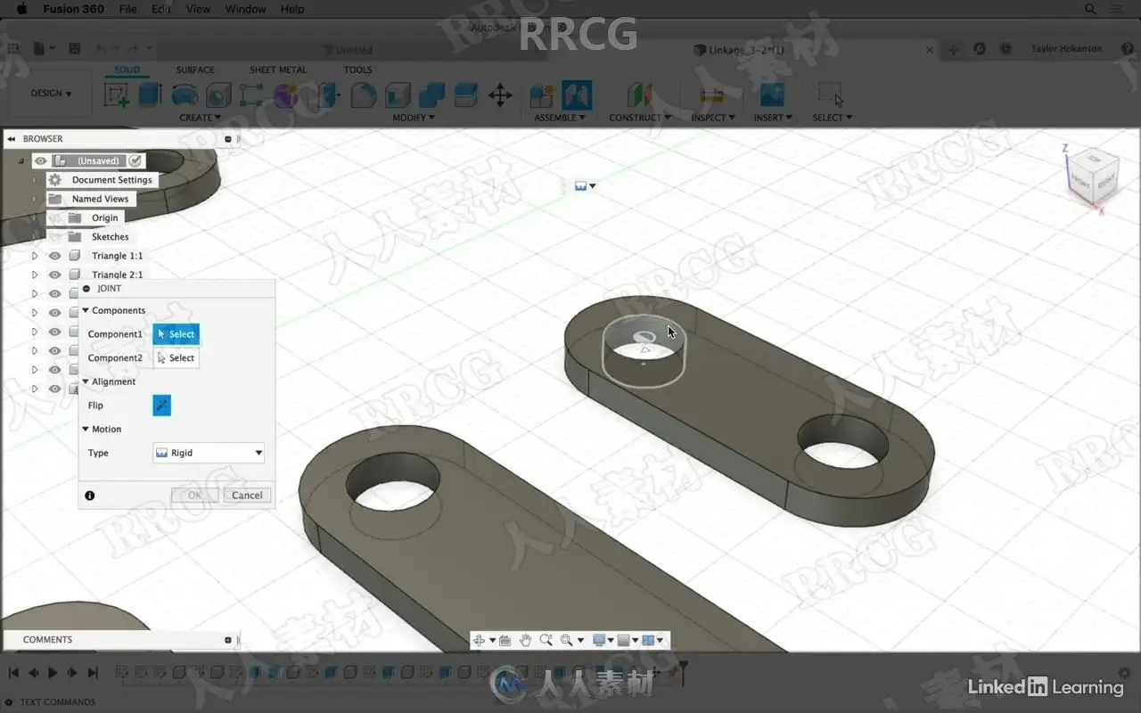Open the timeline settings gear
Viewport: 1141px width, 713px height.
click(1125, 673)
